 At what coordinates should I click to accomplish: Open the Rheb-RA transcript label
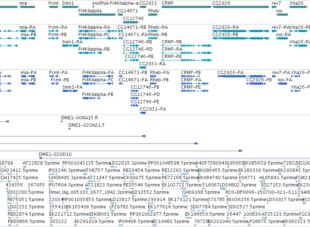point(158,27)
